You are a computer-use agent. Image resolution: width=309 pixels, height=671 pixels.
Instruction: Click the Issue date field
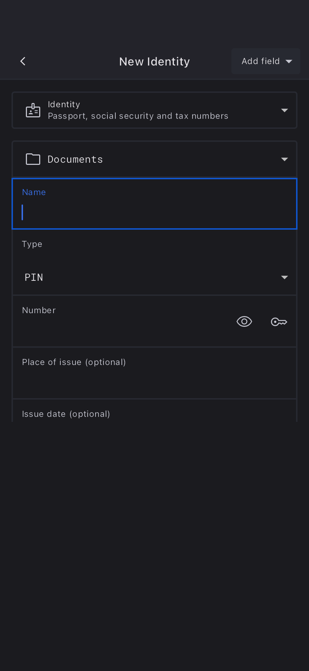click(154, 414)
